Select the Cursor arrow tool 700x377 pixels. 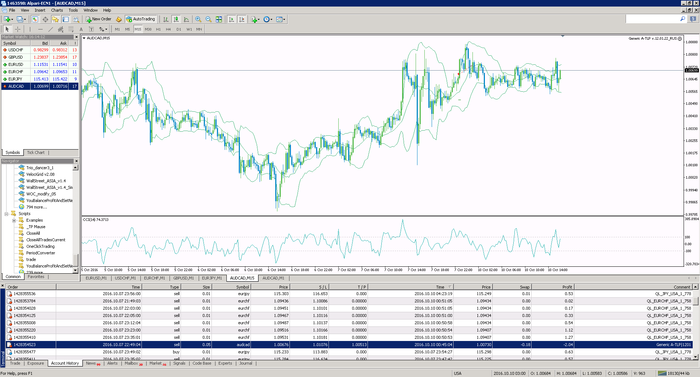tap(7, 29)
